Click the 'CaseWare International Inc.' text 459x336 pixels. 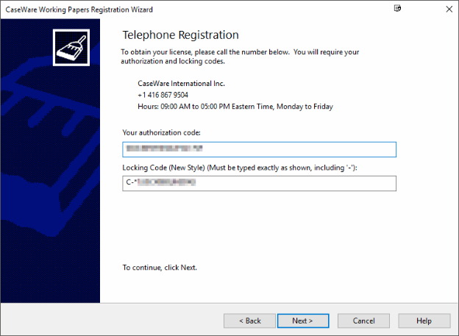click(181, 83)
